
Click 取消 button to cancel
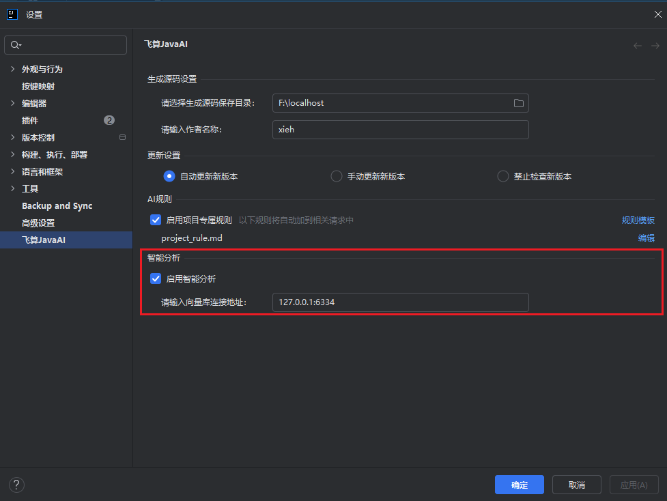577,485
